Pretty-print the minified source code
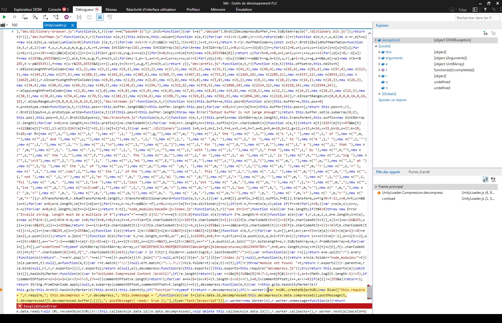The image size is (502, 323). pyautogui.click(x=79, y=17)
